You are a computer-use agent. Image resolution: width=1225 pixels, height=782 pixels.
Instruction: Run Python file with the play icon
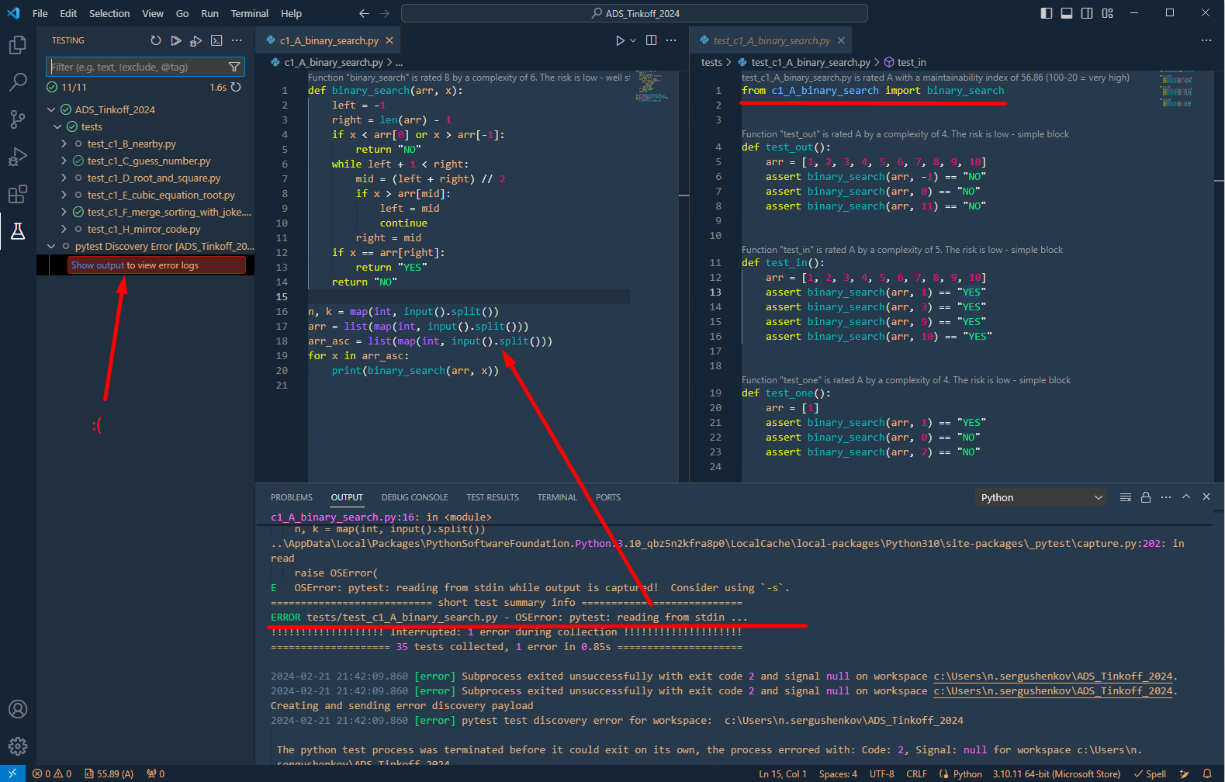pyautogui.click(x=620, y=40)
